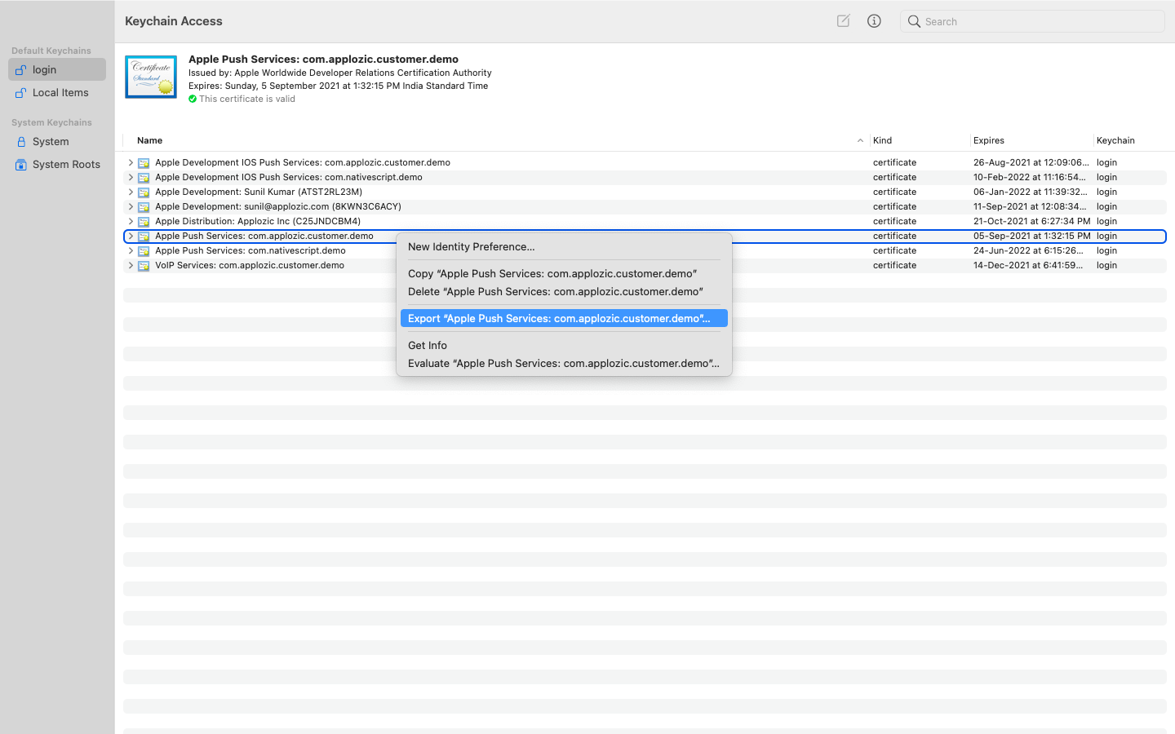
Task: Choose Delete “Apple Push Services” menu entry
Action: (x=564, y=291)
